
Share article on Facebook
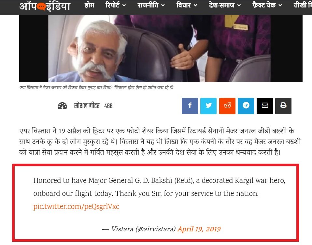point(190,106)
